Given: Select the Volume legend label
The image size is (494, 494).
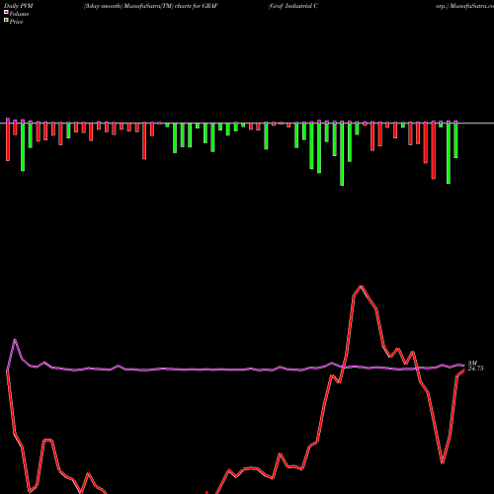Looking at the screenshot, I should (x=19, y=14).
